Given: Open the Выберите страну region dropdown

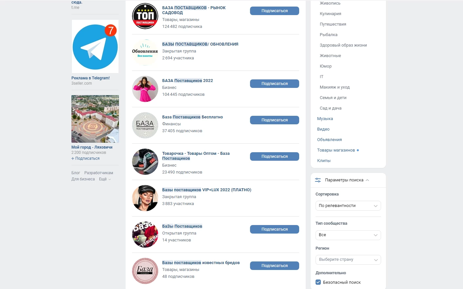Looking at the screenshot, I should (x=348, y=259).
